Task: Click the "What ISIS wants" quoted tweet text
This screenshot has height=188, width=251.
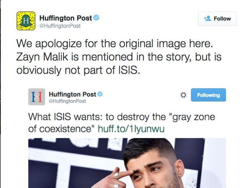Action: point(122,123)
